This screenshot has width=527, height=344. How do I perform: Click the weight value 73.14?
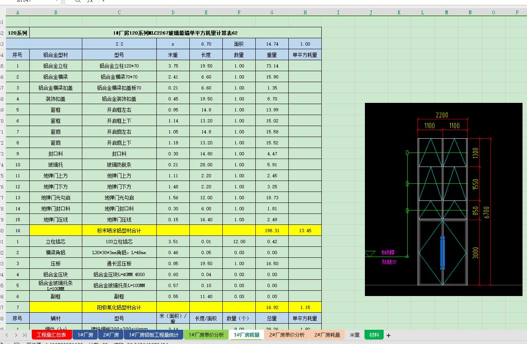coord(272,66)
